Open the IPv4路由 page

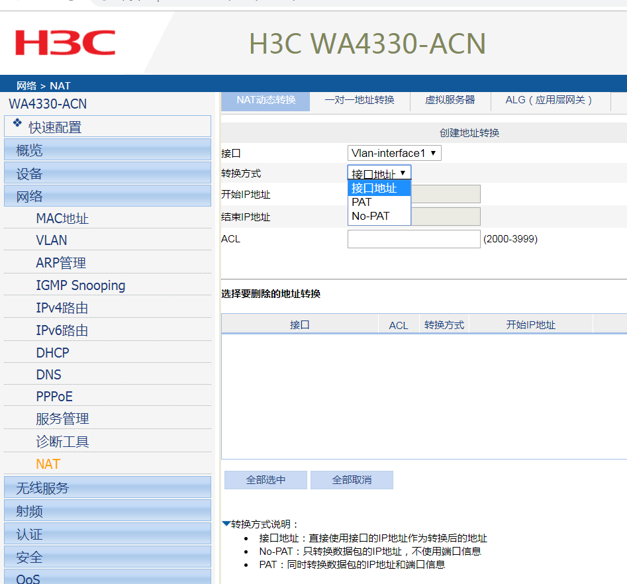pos(62,308)
